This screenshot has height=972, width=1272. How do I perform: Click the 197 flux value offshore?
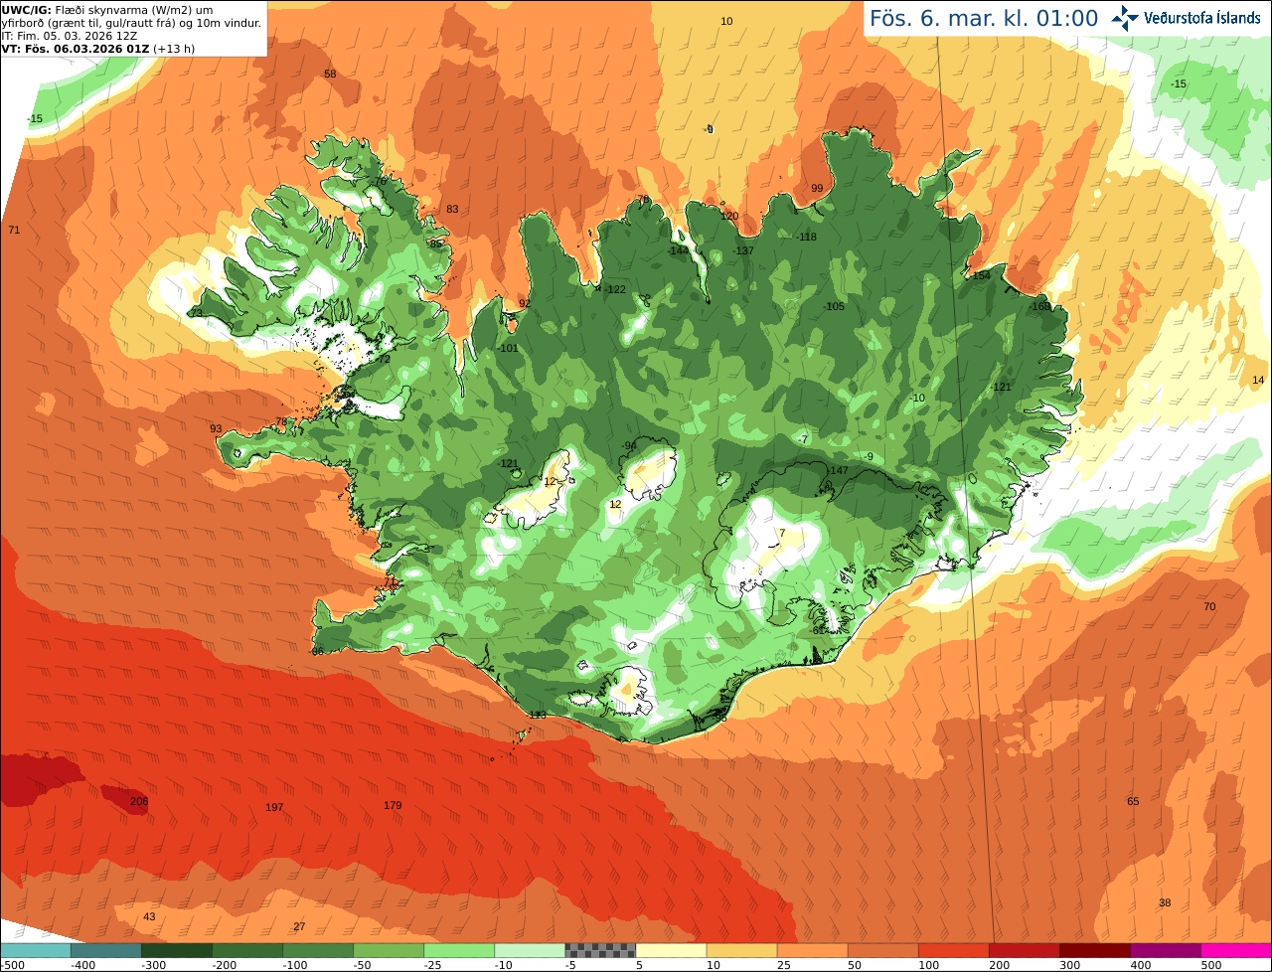click(x=275, y=807)
